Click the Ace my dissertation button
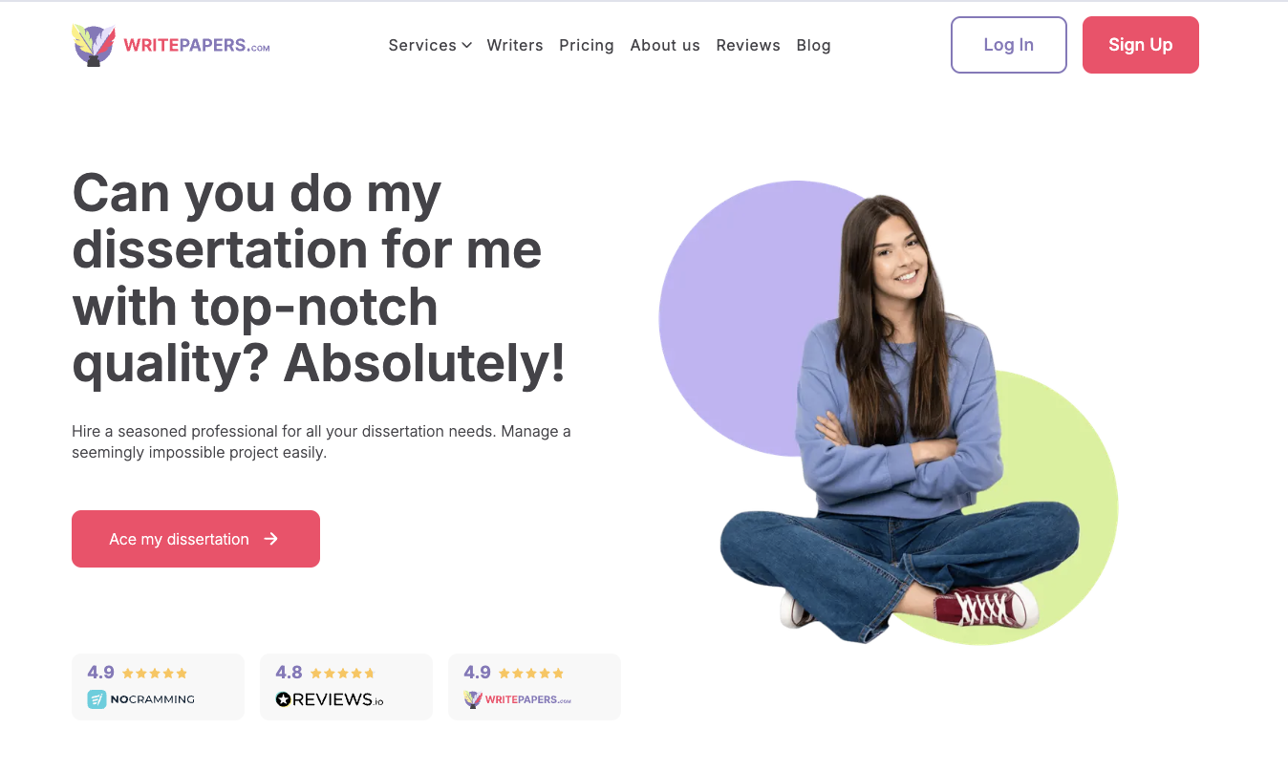The width and height of the screenshot is (1288, 772). pyautogui.click(x=196, y=539)
